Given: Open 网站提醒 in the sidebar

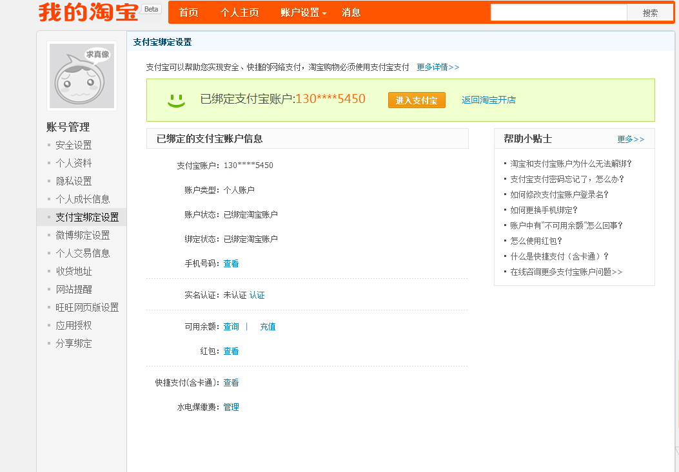Looking at the screenshot, I should [x=74, y=289].
